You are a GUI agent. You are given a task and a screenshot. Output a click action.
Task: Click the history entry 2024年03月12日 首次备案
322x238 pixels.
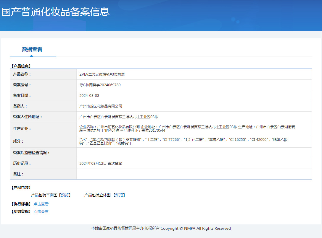101,163
